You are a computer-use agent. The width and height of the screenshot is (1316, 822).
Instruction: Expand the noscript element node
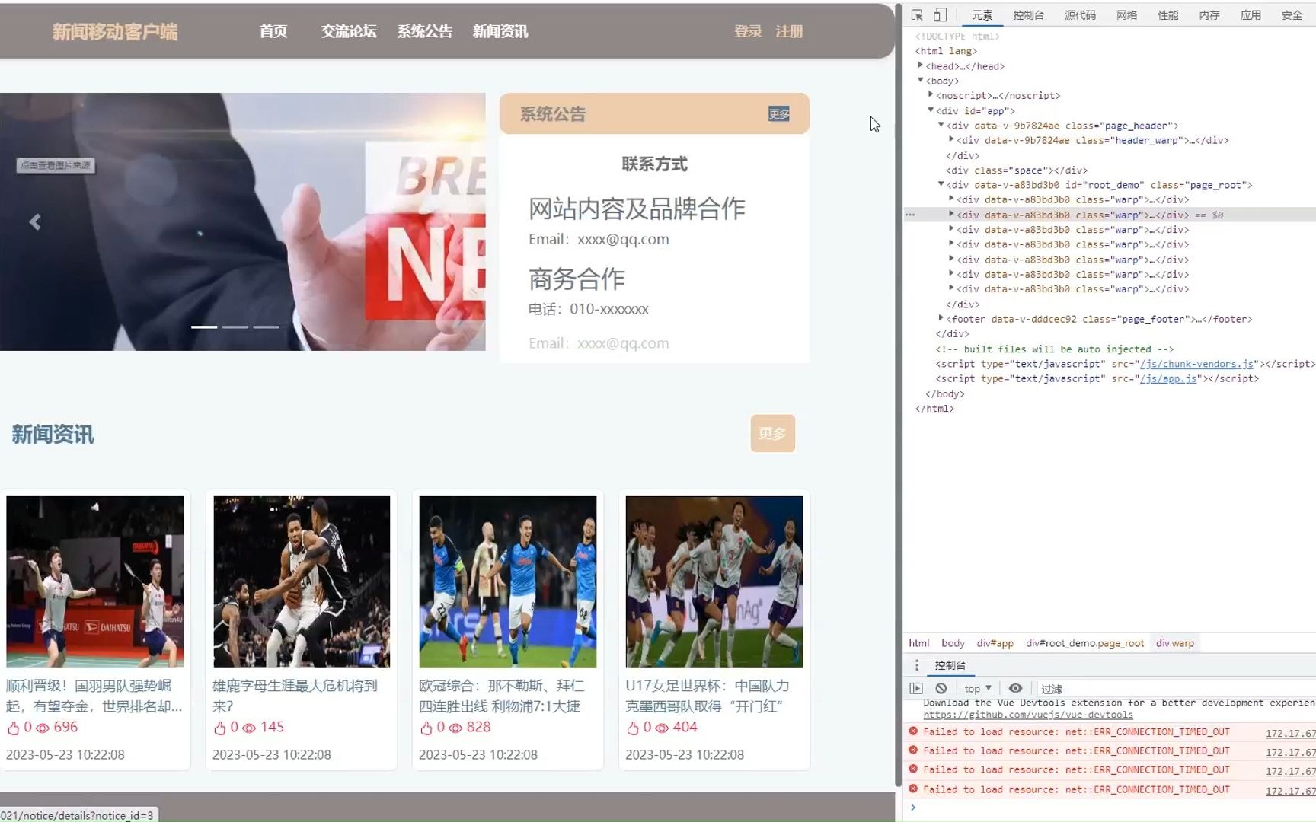[931, 95]
